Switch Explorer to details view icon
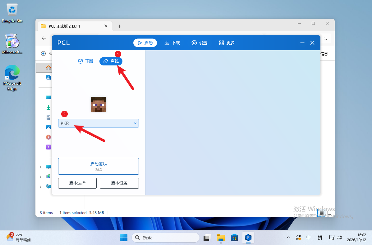This screenshot has width=372, height=245. 321,213
